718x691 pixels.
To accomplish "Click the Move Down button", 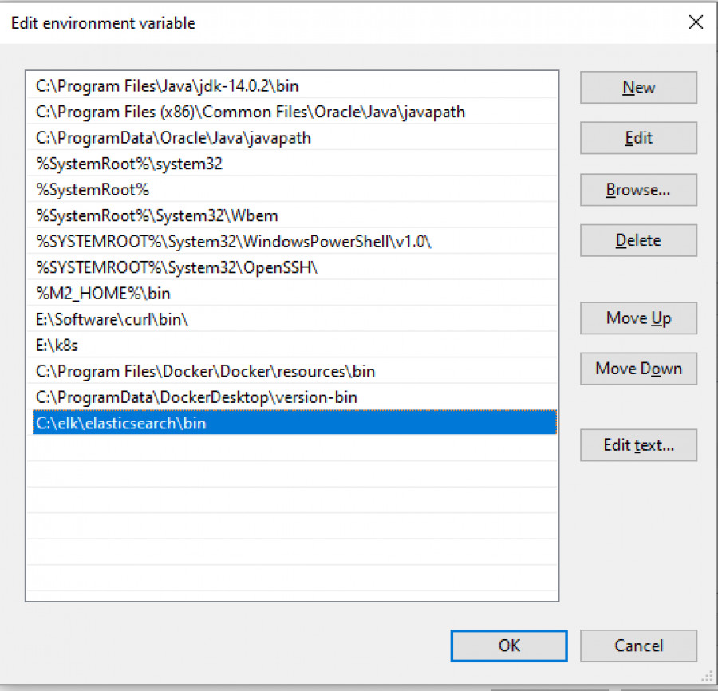I will coord(638,369).
